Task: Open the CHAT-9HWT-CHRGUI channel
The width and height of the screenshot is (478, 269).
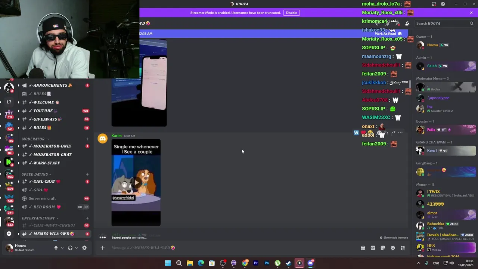Action: pyautogui.click(x=56, y=225)
